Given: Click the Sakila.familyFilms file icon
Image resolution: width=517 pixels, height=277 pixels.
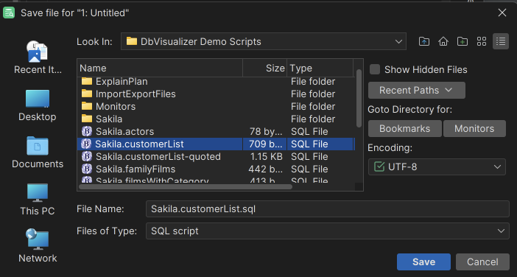Looking at the screenshot, I should click(x=87, y=169).
